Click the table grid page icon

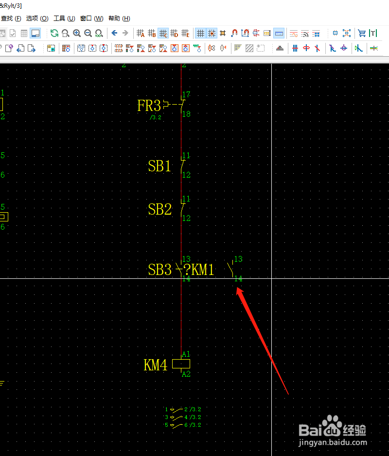click(x=24, y=33)
